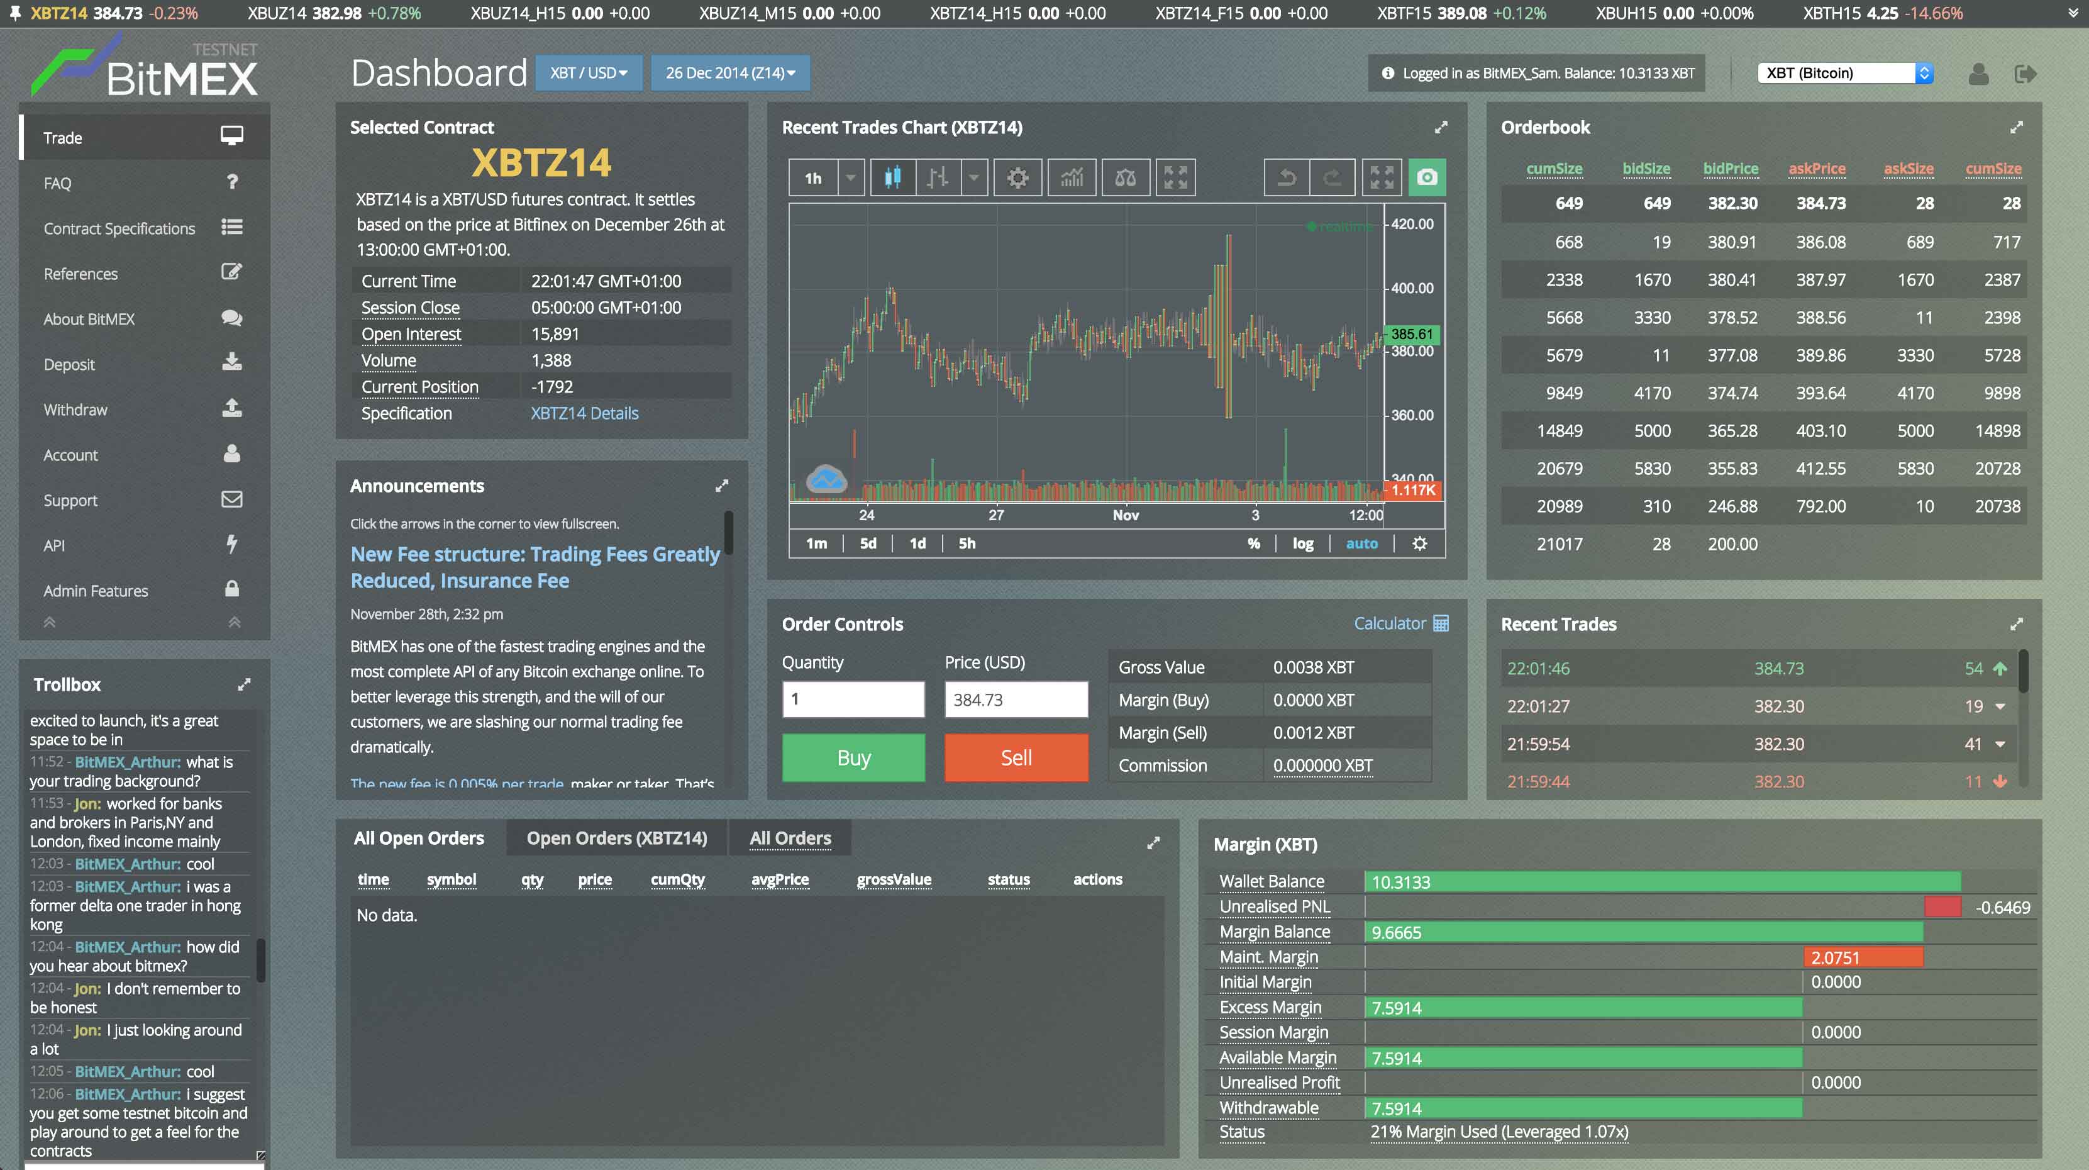This screenshot has width=2089, height=1170.
Task: Click the green Buy button
Action: 853,758
